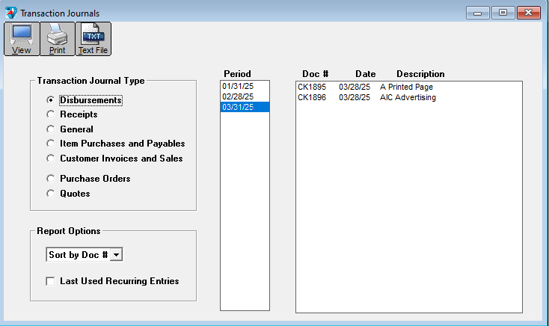Select CK1896 AIC Advertising entry
This screenshot has height=326, width=549.
click(366, 97)
